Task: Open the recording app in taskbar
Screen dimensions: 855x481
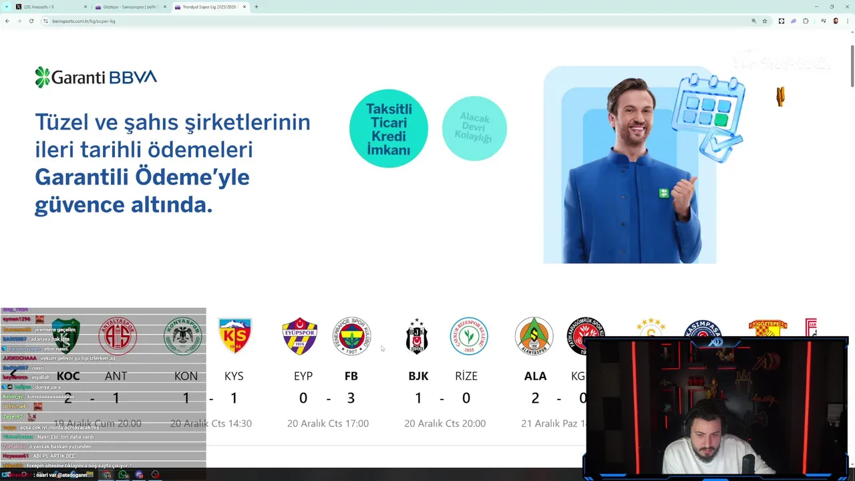Action: pos(155,475)
